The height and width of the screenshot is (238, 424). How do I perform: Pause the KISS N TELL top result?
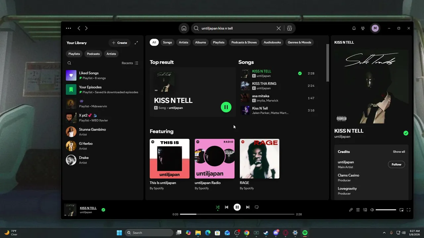pos(226,107)
